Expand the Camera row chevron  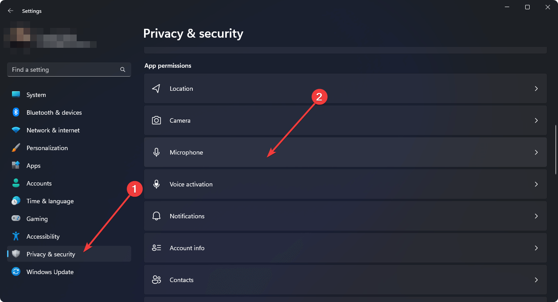point(536,120)
